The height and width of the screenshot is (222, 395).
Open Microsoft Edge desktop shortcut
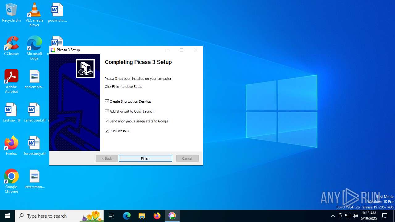pyautogui.click(x=34, y=48)
